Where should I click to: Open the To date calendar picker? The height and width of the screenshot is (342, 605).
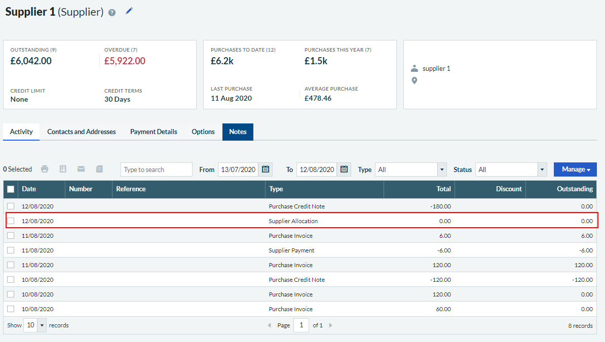pos(344,169)
